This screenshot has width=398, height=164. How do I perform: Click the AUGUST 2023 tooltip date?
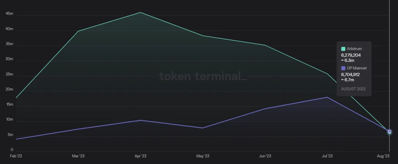coord(353,89)
